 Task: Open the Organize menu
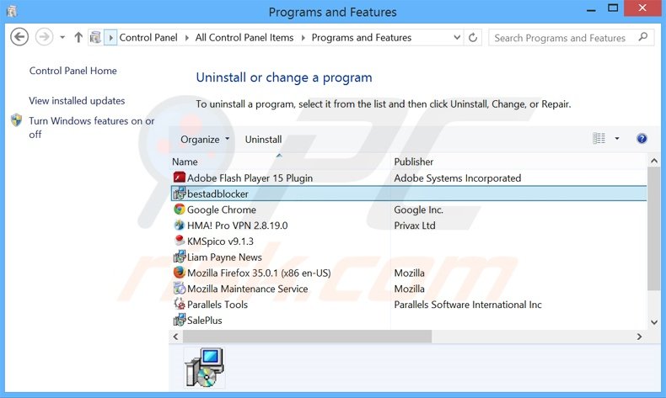205,140
